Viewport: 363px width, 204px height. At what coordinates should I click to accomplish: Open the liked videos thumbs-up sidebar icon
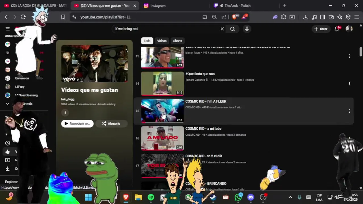8,152
